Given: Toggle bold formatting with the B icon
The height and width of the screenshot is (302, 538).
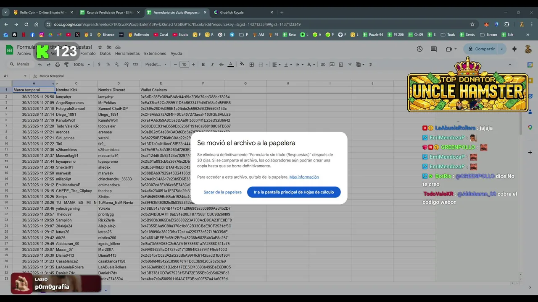Looking at the screenshot, I should click(x=203, y=65).
